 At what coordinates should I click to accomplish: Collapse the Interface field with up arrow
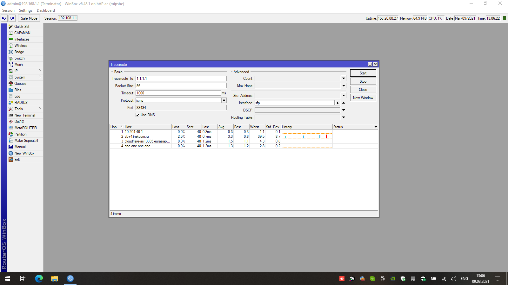[344, 103]
